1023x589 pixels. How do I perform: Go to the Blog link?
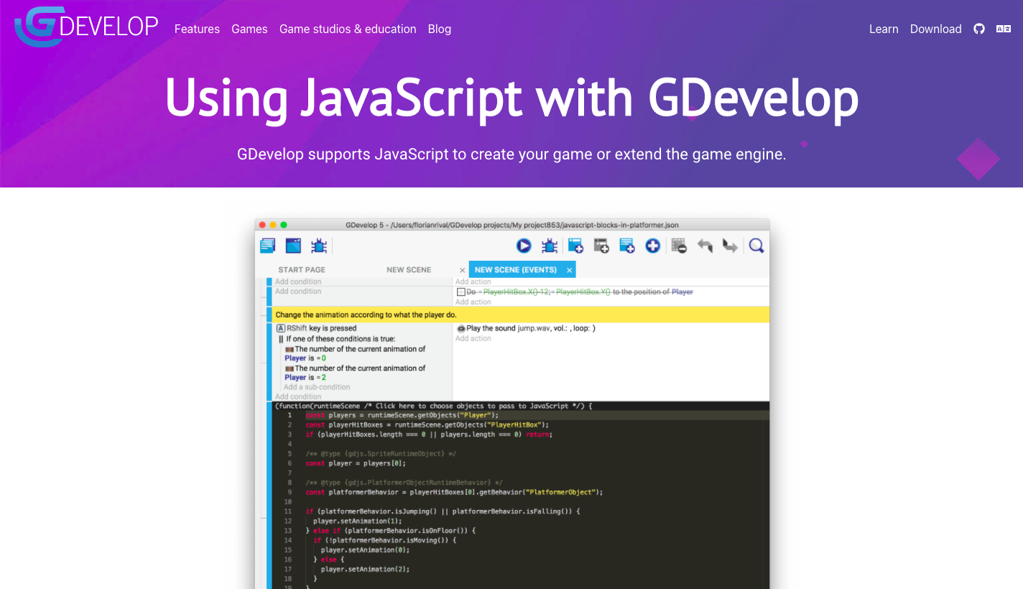pyautogui.click(x=440, y=29)
